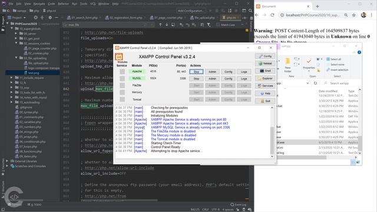Image resolution: width=377 pixels, height=212 pixels.
Task: Refresh File Explorer address bar
Action: pyautogui.click(x=315, y=83)
